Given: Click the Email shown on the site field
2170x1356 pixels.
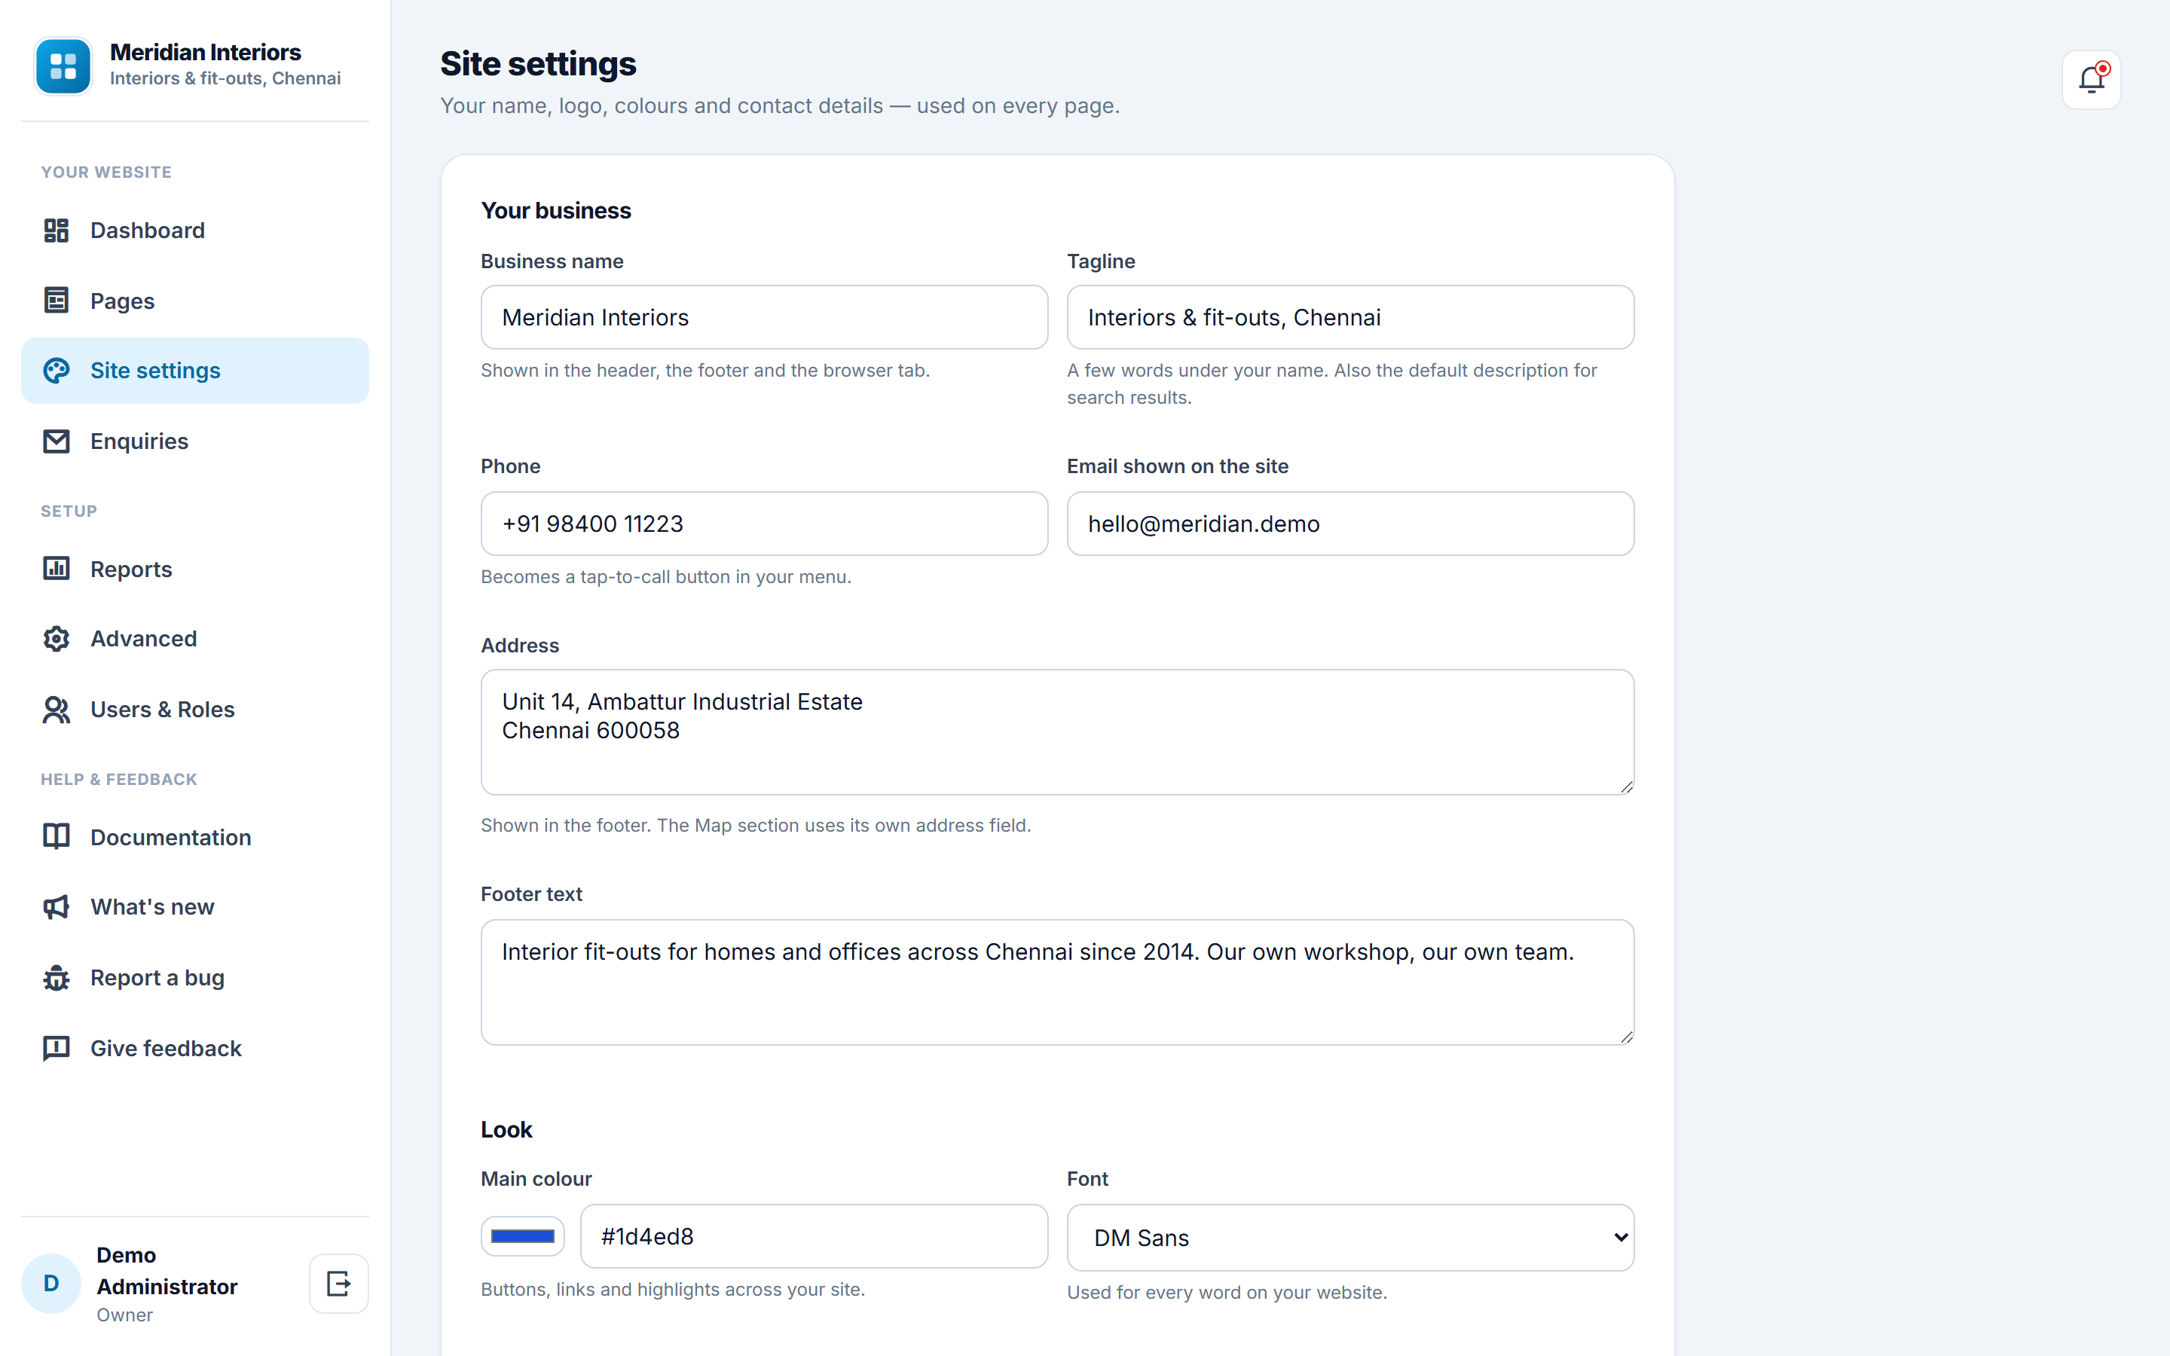Looking at the screenshot, I should click(1349, 524).
